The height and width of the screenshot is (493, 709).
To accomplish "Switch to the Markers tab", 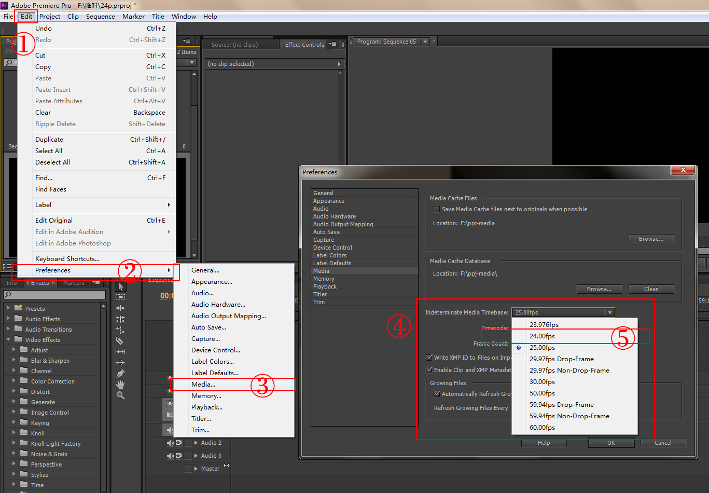I will (x=74, y=283).
